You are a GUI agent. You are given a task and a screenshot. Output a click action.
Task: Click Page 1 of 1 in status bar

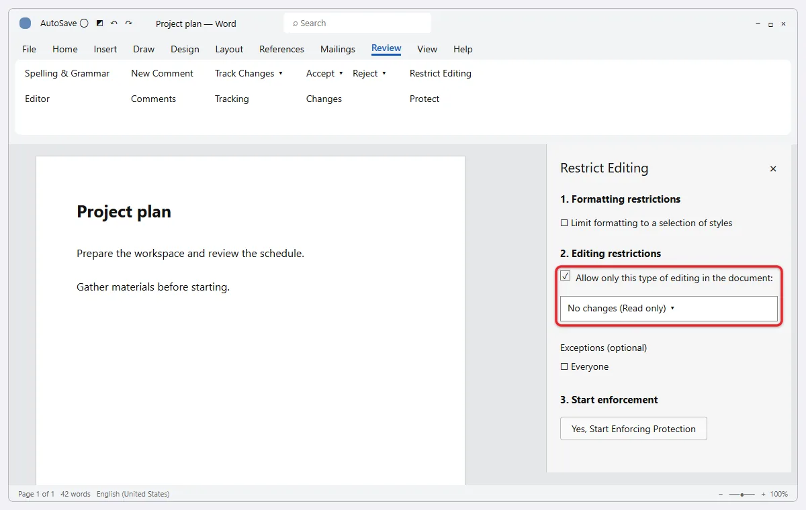click(36, 494)
